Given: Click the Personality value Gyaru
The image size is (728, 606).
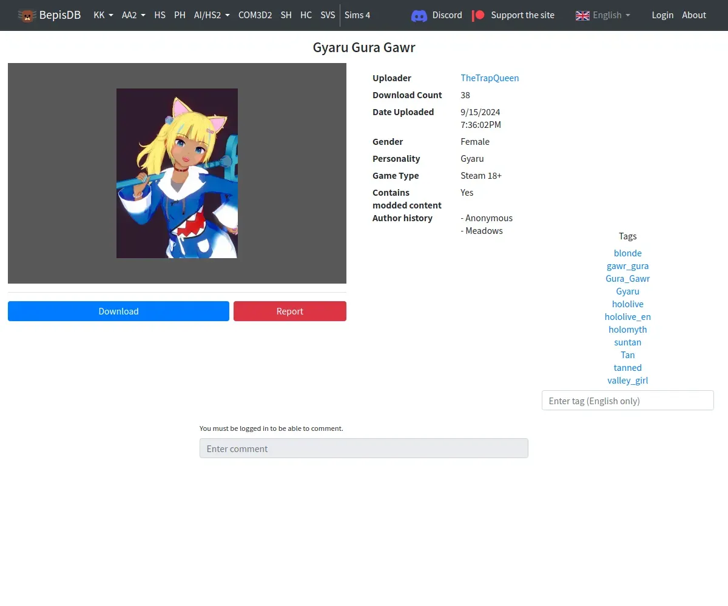Looking at the screenshot, I should point(472,158).
